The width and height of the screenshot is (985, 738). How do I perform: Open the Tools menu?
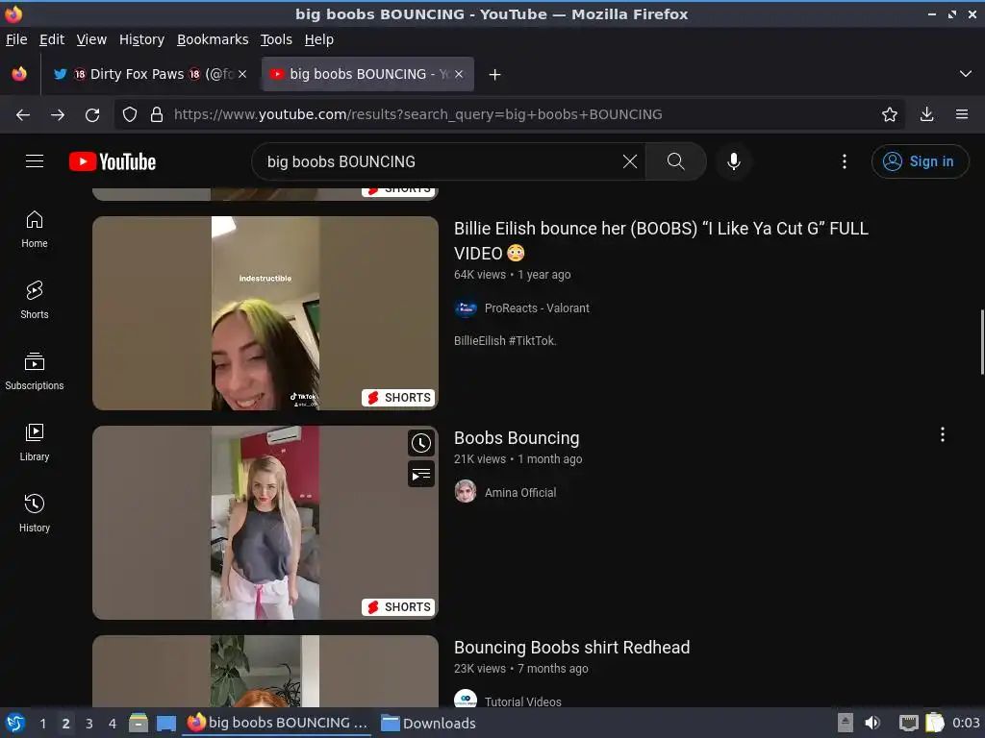276,39
